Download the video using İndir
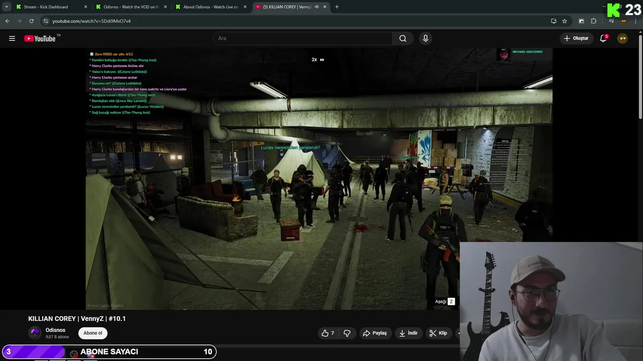Viewport: 643px width, 361px height. [x=408, y=333]
